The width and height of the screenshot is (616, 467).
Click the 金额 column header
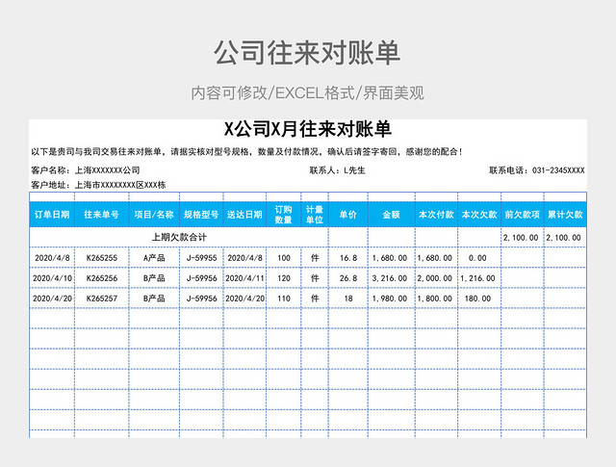coord(392,215)
